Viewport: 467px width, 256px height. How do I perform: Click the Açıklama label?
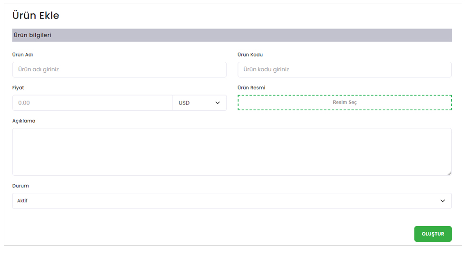(x=24, y=121)
